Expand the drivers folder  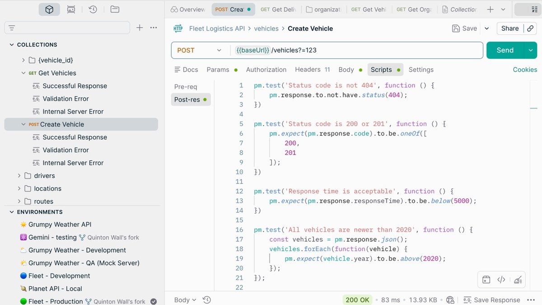pyautogui.click(x=19, y=176)
